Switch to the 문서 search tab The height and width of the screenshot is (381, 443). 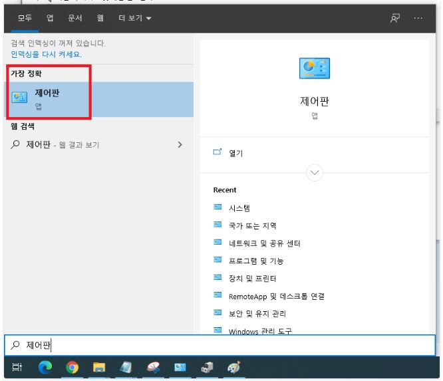pyautogui.click(x=75, y=18)
